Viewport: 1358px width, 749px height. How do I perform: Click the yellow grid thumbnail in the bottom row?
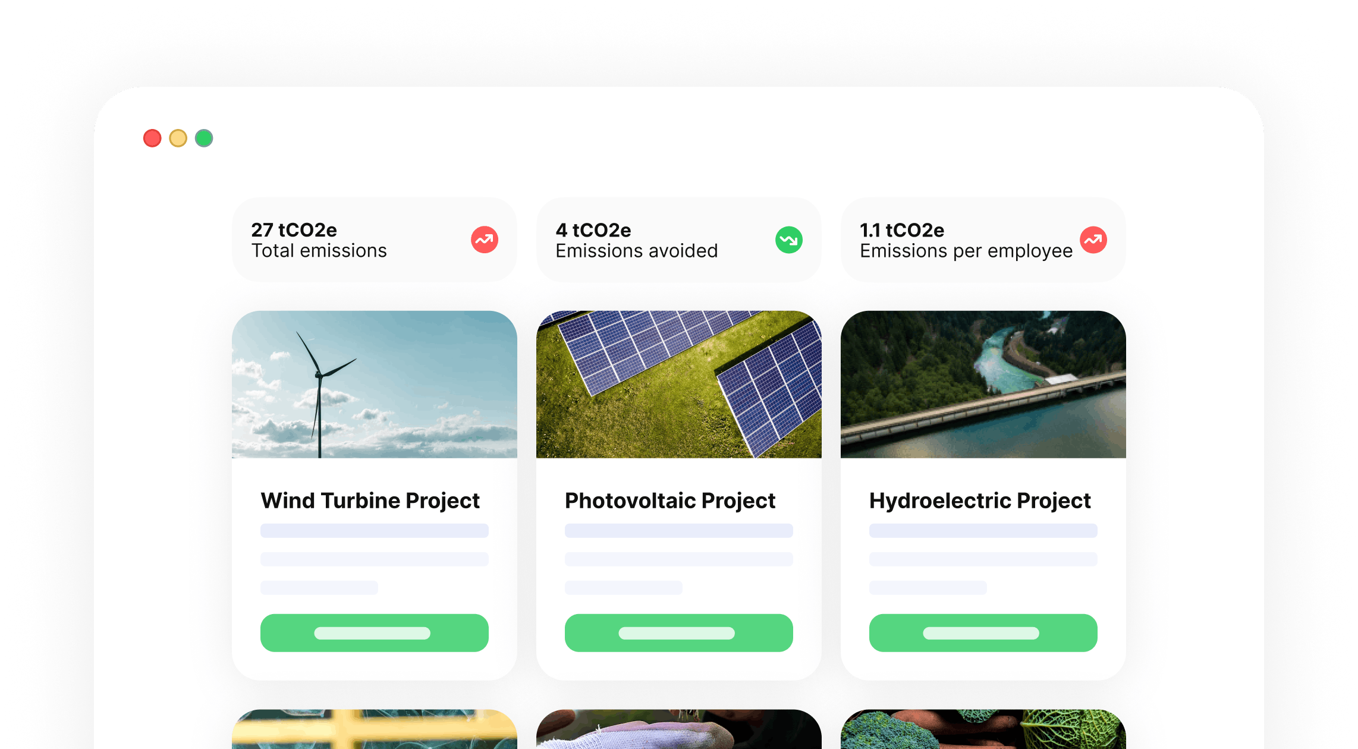click(375, 729)
